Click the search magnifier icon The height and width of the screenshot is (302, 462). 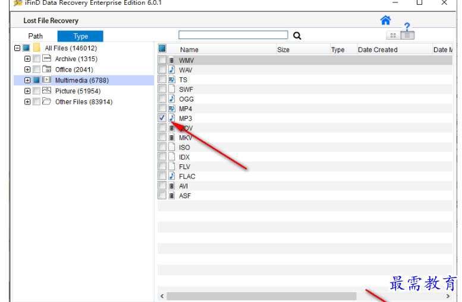297,36
